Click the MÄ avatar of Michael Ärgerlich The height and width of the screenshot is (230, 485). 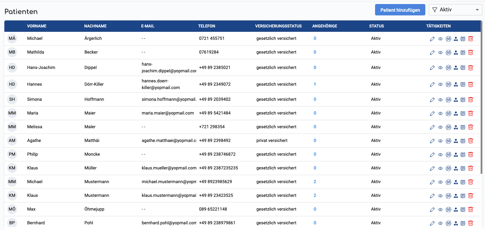coord(12,39)
